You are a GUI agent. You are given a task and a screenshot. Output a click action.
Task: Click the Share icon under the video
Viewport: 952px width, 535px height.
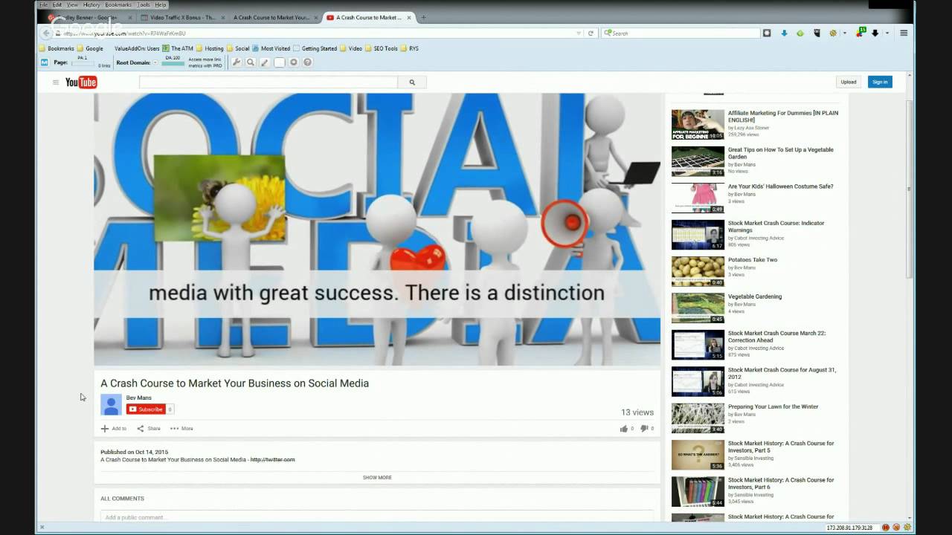click(x=140, y=429)
